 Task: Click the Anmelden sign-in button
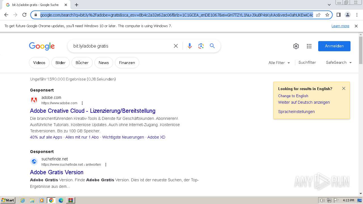[x=334, y=46]
